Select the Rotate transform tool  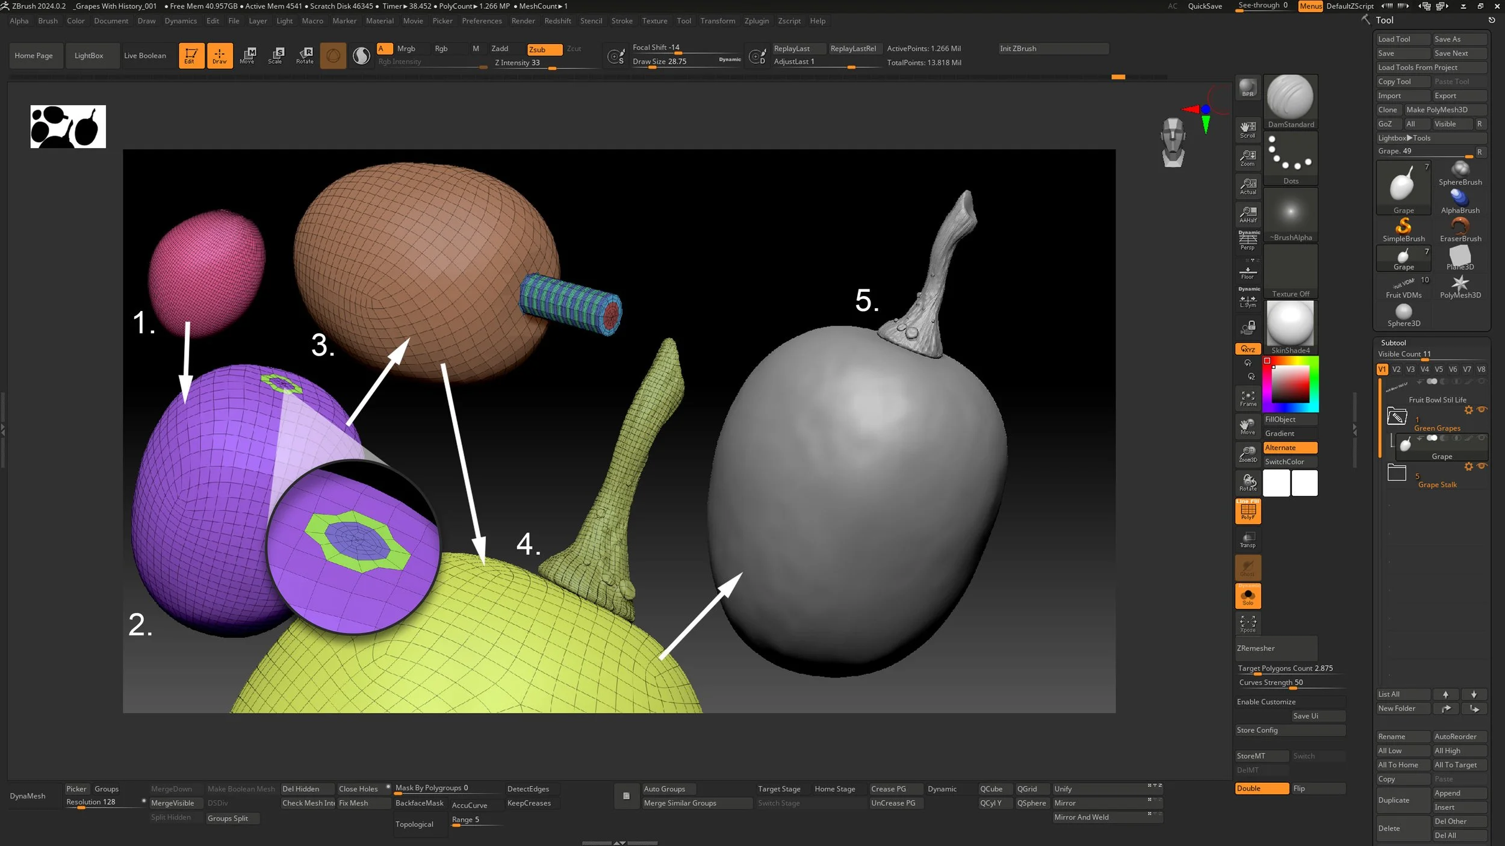305,55
